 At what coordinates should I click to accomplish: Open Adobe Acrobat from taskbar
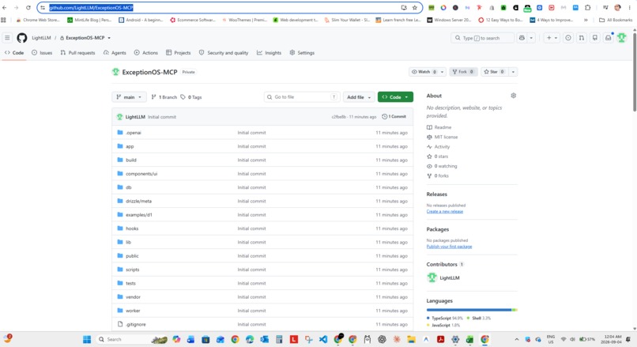[440, 339]
